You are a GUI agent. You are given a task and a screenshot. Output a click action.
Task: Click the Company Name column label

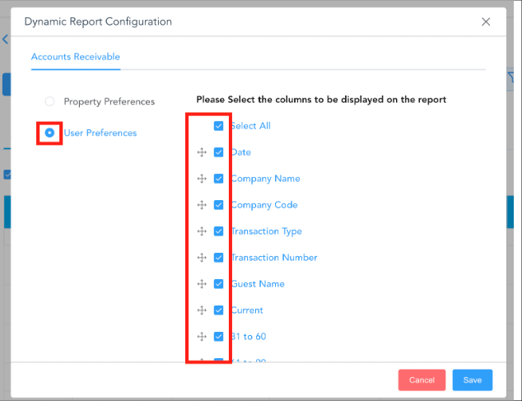pos(265,179)
